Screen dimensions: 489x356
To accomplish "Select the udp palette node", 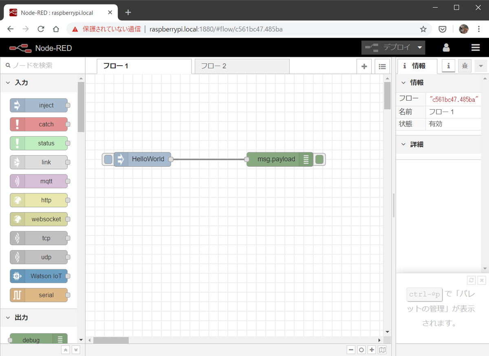I will tap(39, 257).
